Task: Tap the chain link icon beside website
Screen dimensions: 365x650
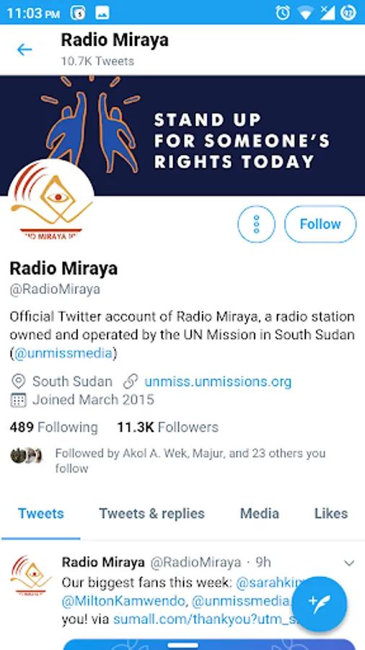Action: [131, 381]
